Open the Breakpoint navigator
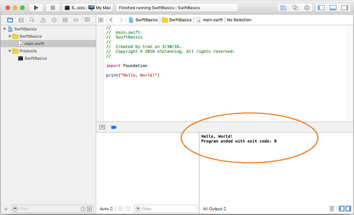Screen dimensions: 354x215 pos(76,20)
